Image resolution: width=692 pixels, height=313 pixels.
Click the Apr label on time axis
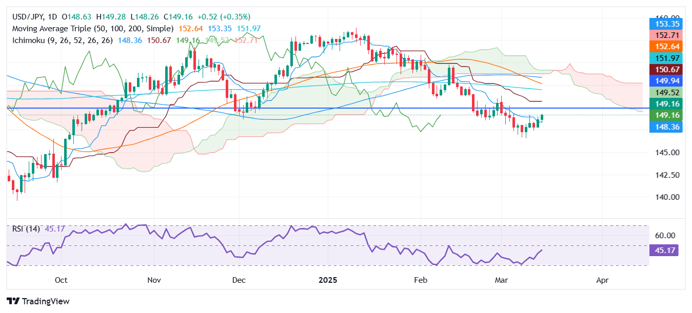603,280
